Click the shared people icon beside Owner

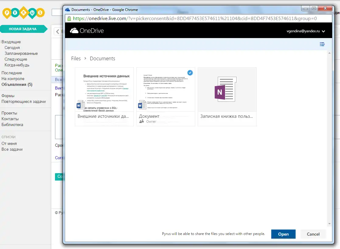tap(142, 121)
